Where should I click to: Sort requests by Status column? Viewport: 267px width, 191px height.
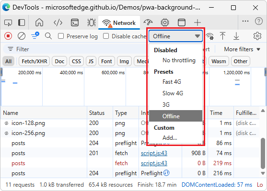[100, 113]
